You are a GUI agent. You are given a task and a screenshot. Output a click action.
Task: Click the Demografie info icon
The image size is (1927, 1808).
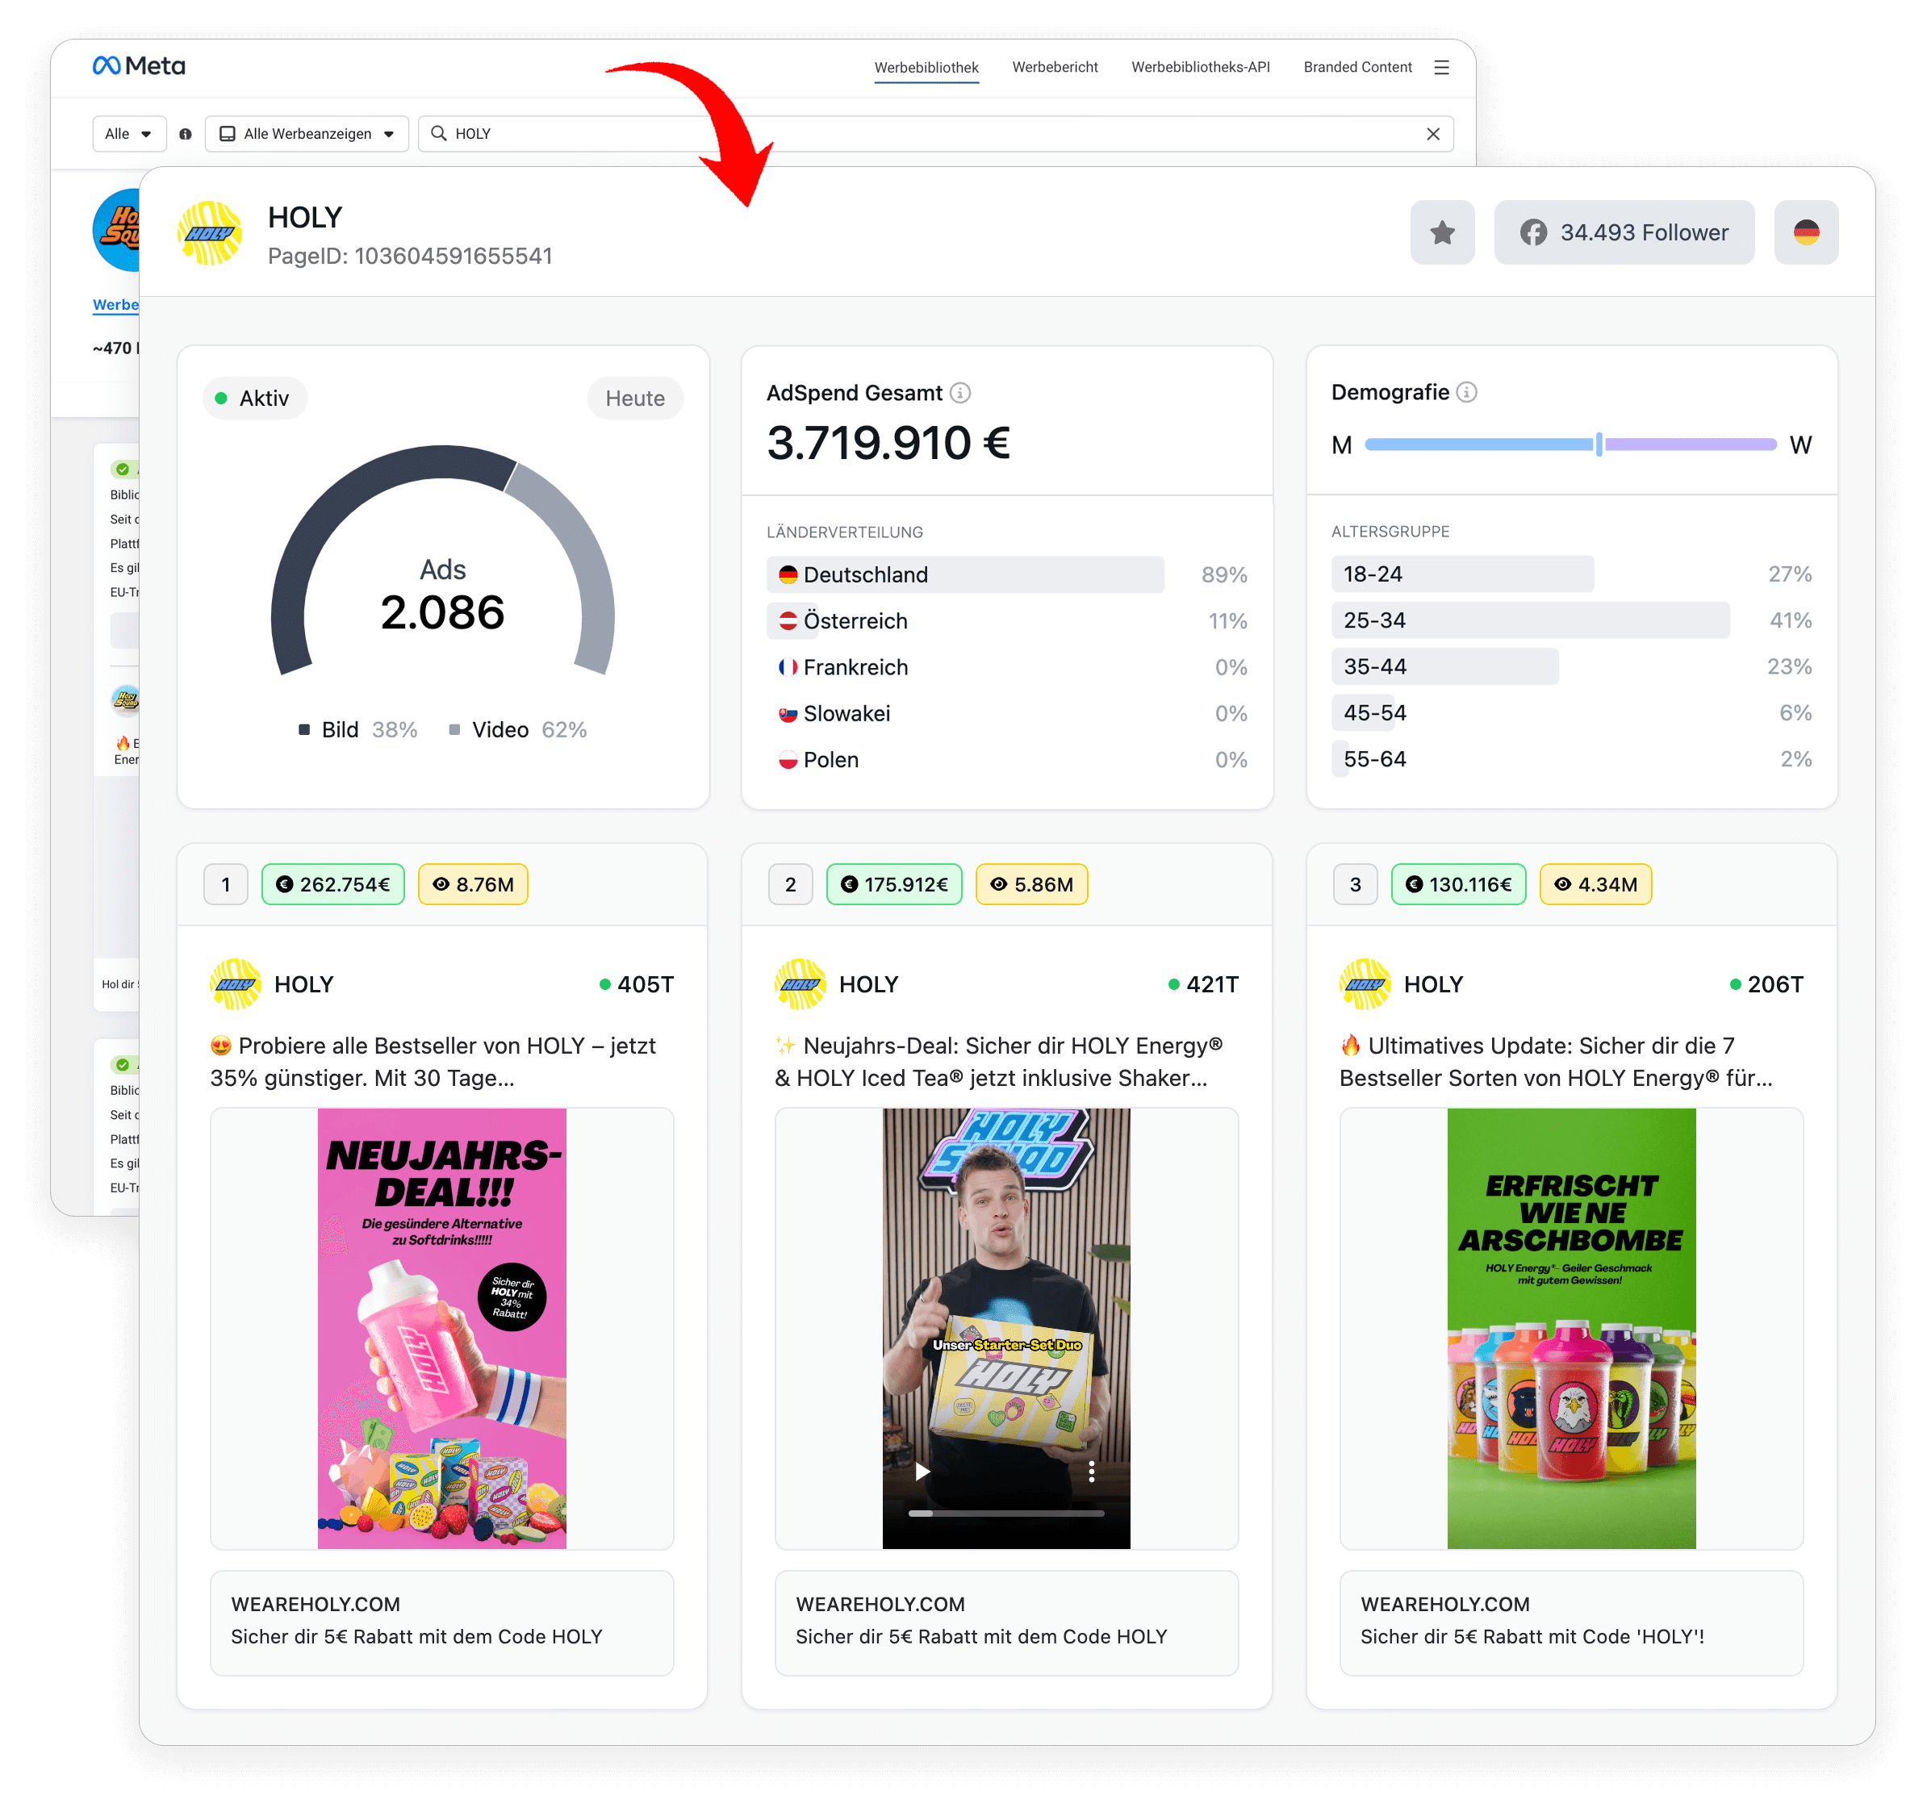1466,391
